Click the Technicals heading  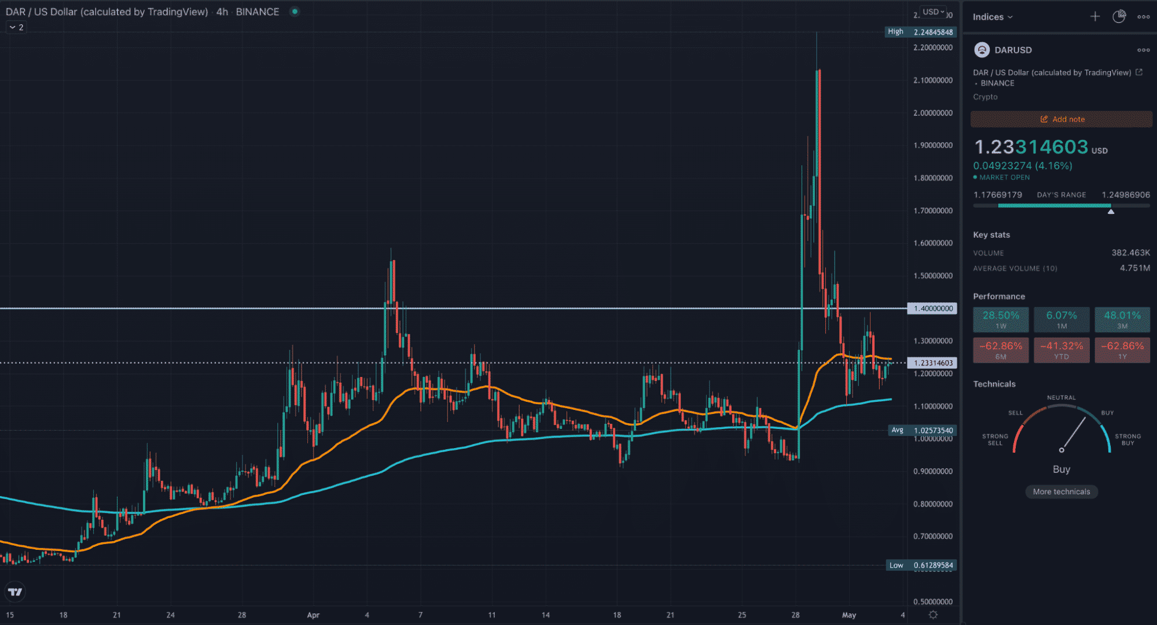coord(994,384)
